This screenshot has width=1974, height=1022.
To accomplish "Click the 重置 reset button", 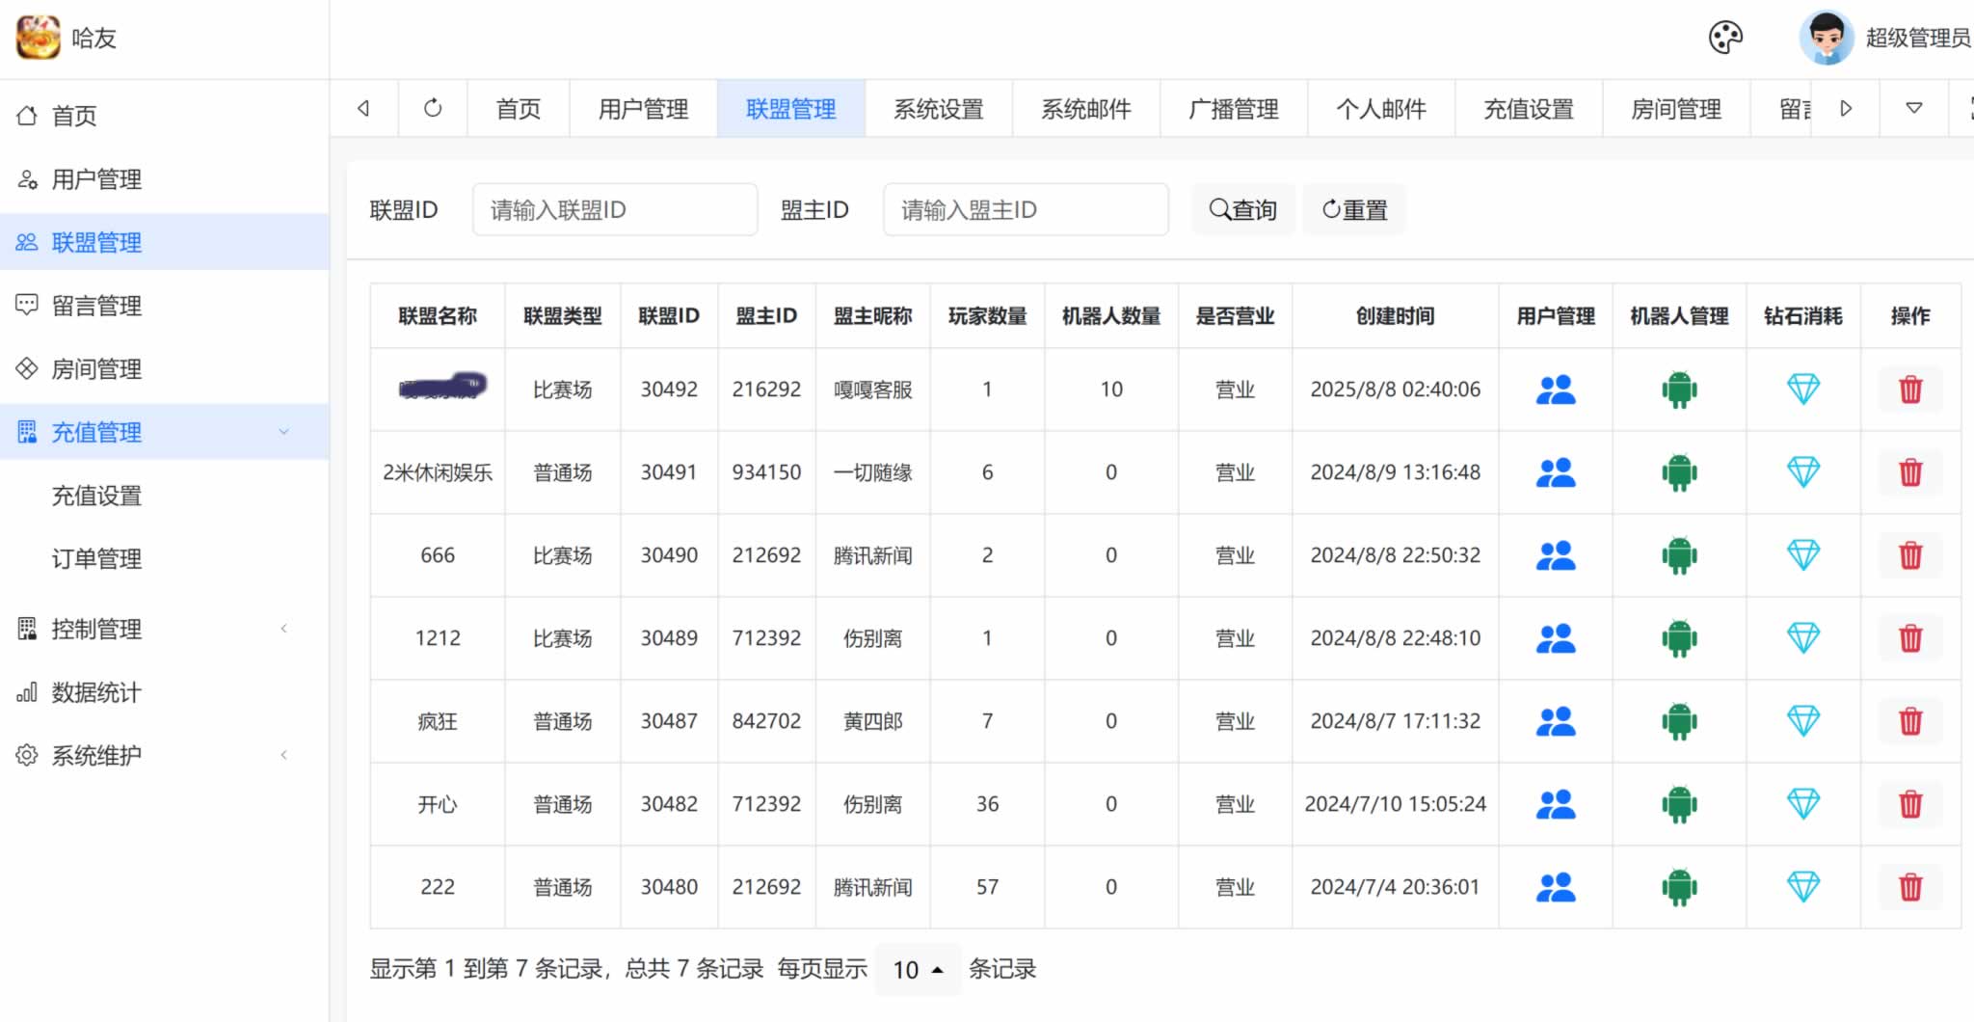I will pos(1354,209).
